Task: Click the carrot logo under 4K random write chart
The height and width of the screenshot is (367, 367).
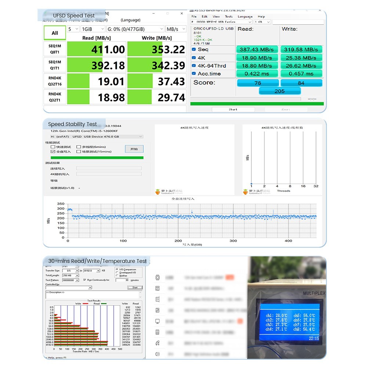Action: pyautogui.click(x=158, y=191)
